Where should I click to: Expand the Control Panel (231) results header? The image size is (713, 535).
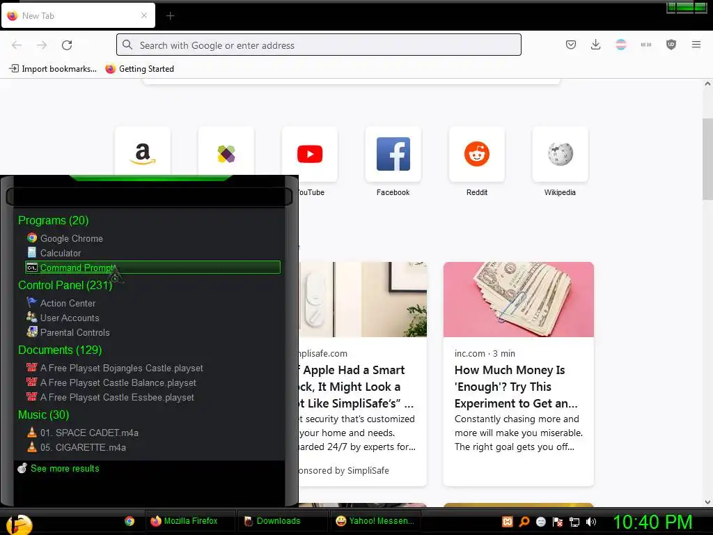65,285
